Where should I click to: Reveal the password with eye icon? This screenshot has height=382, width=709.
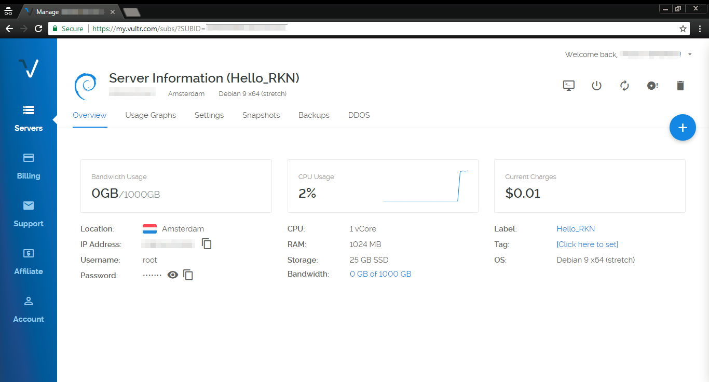pos(173,275)
